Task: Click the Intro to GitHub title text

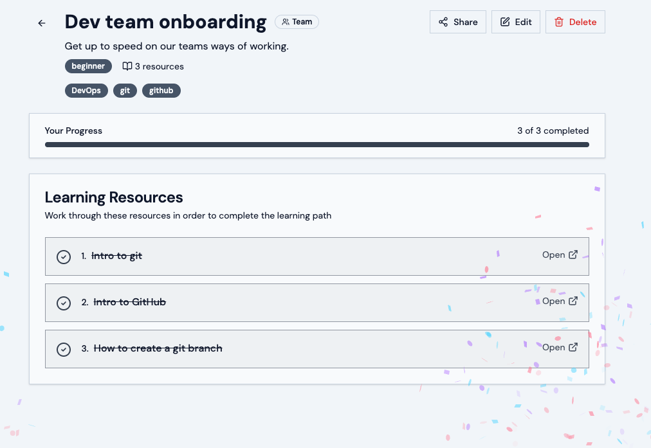Action: pyautogui.click(x=130, y=302)
